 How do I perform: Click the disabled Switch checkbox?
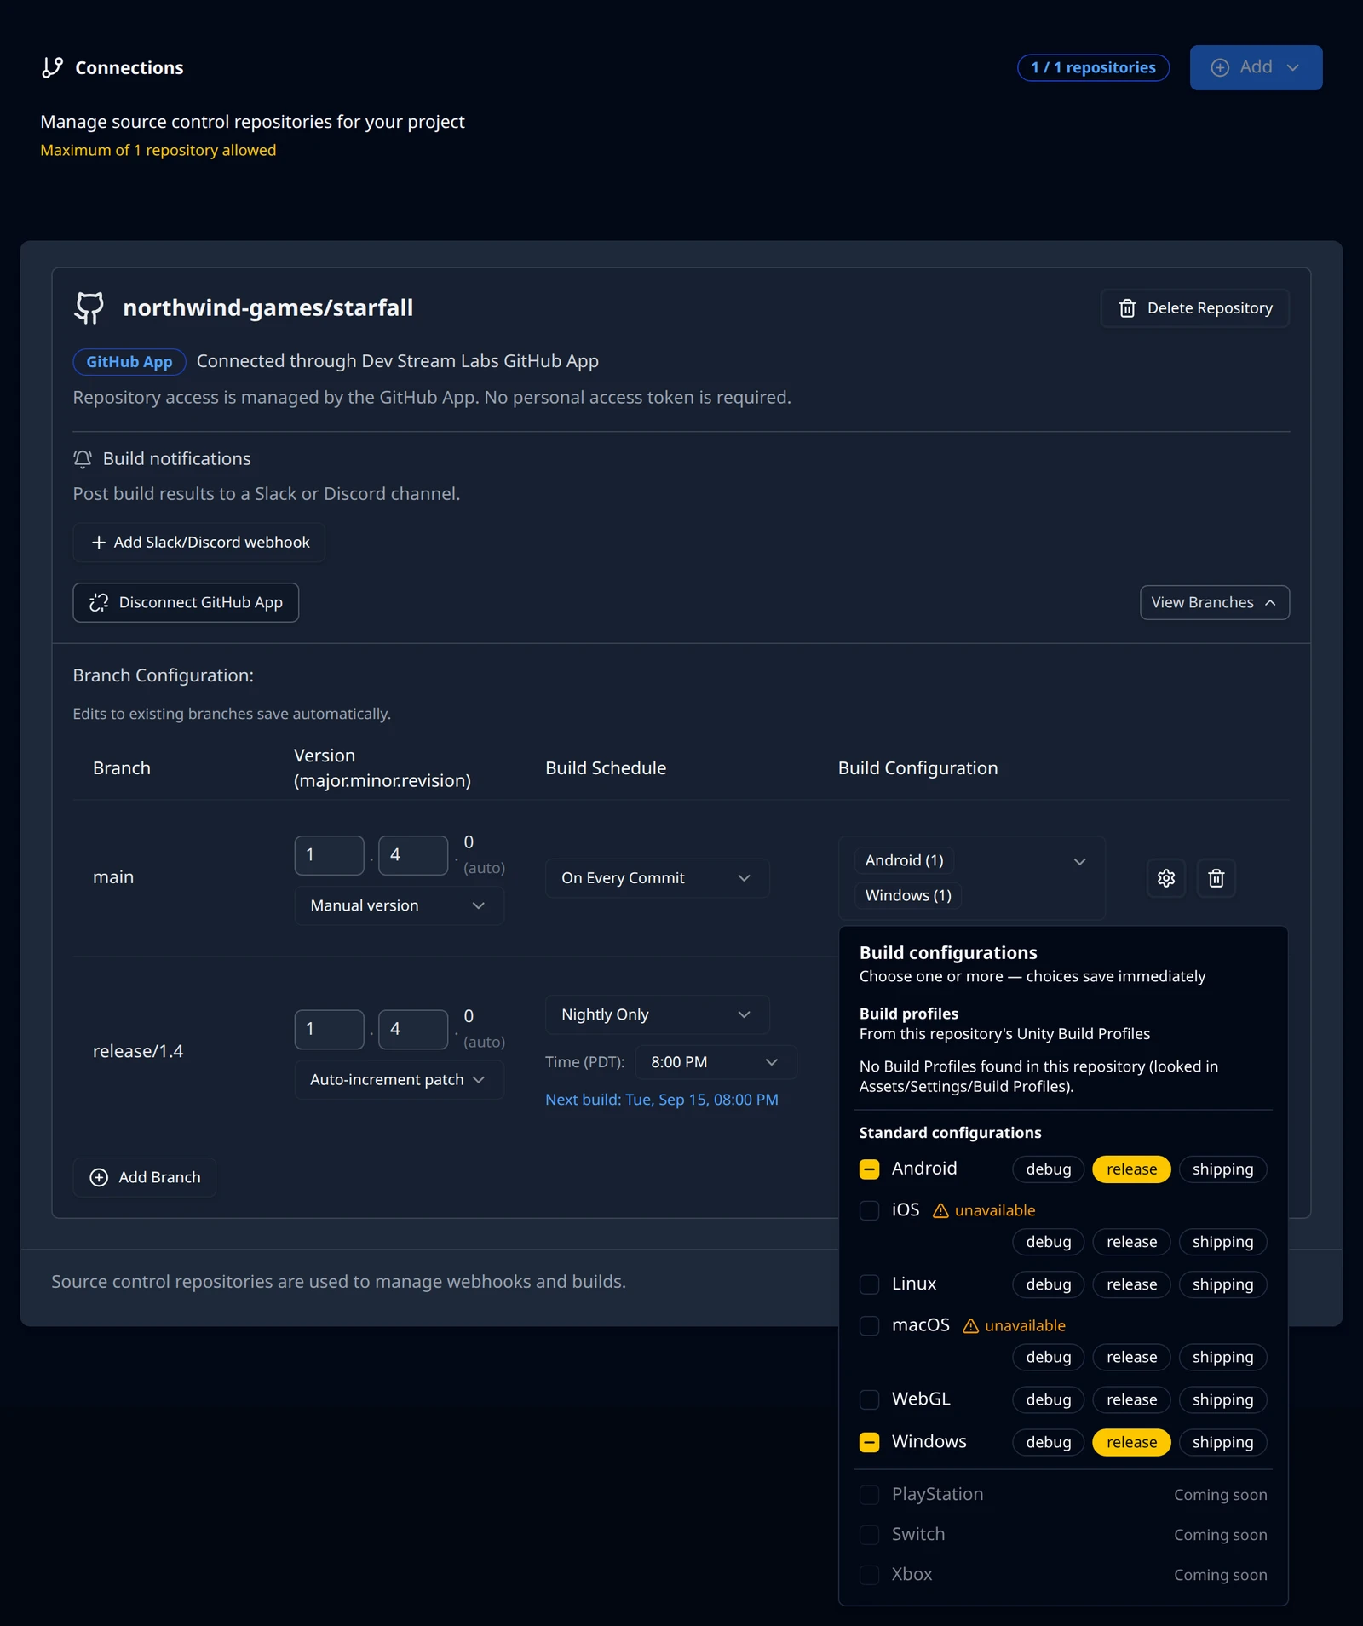tap(869, 1534)
